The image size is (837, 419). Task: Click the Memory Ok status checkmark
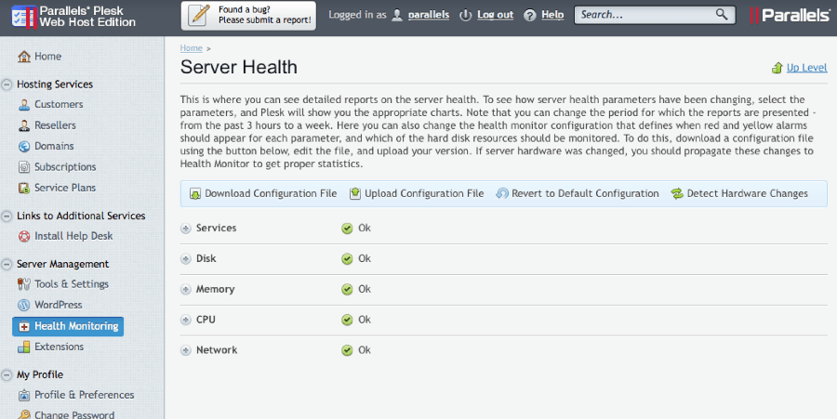tap(347, 290)
